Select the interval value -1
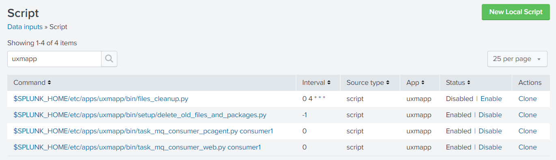 pos(305,115)
